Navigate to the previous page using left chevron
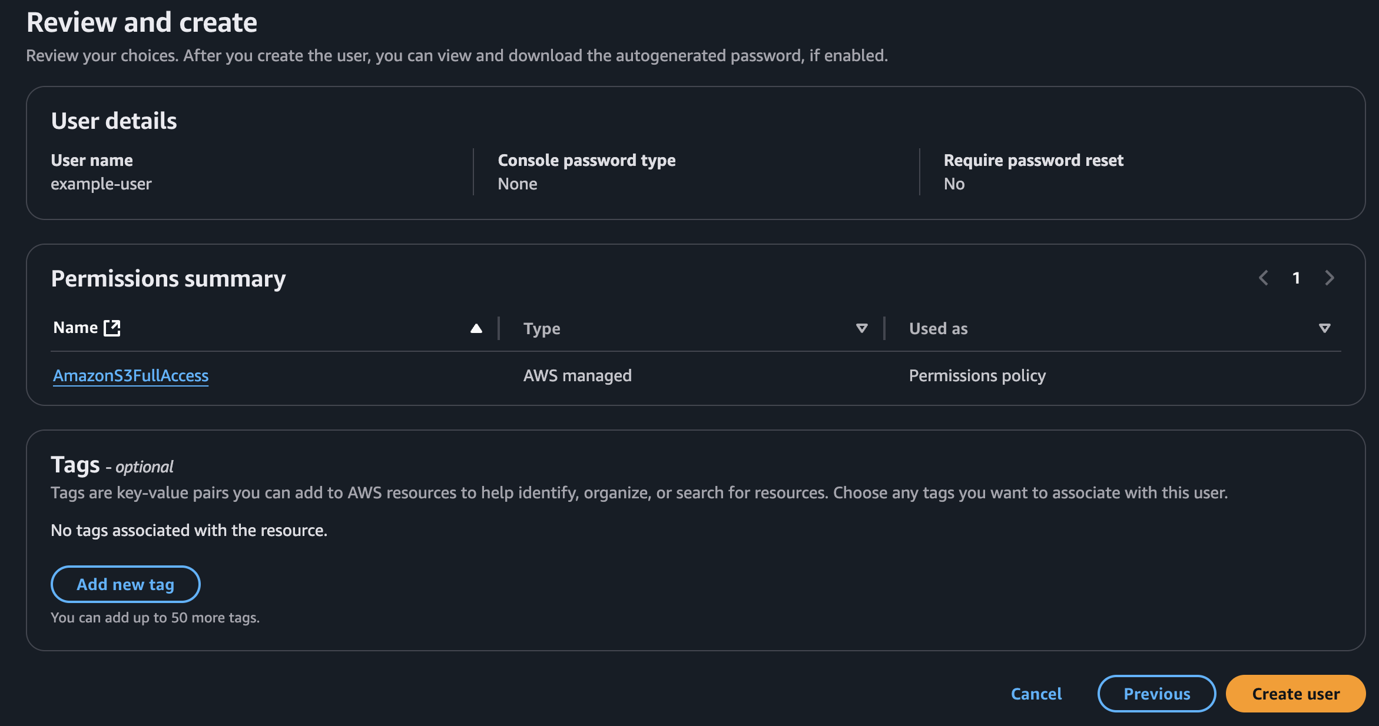 (1264, 278)
